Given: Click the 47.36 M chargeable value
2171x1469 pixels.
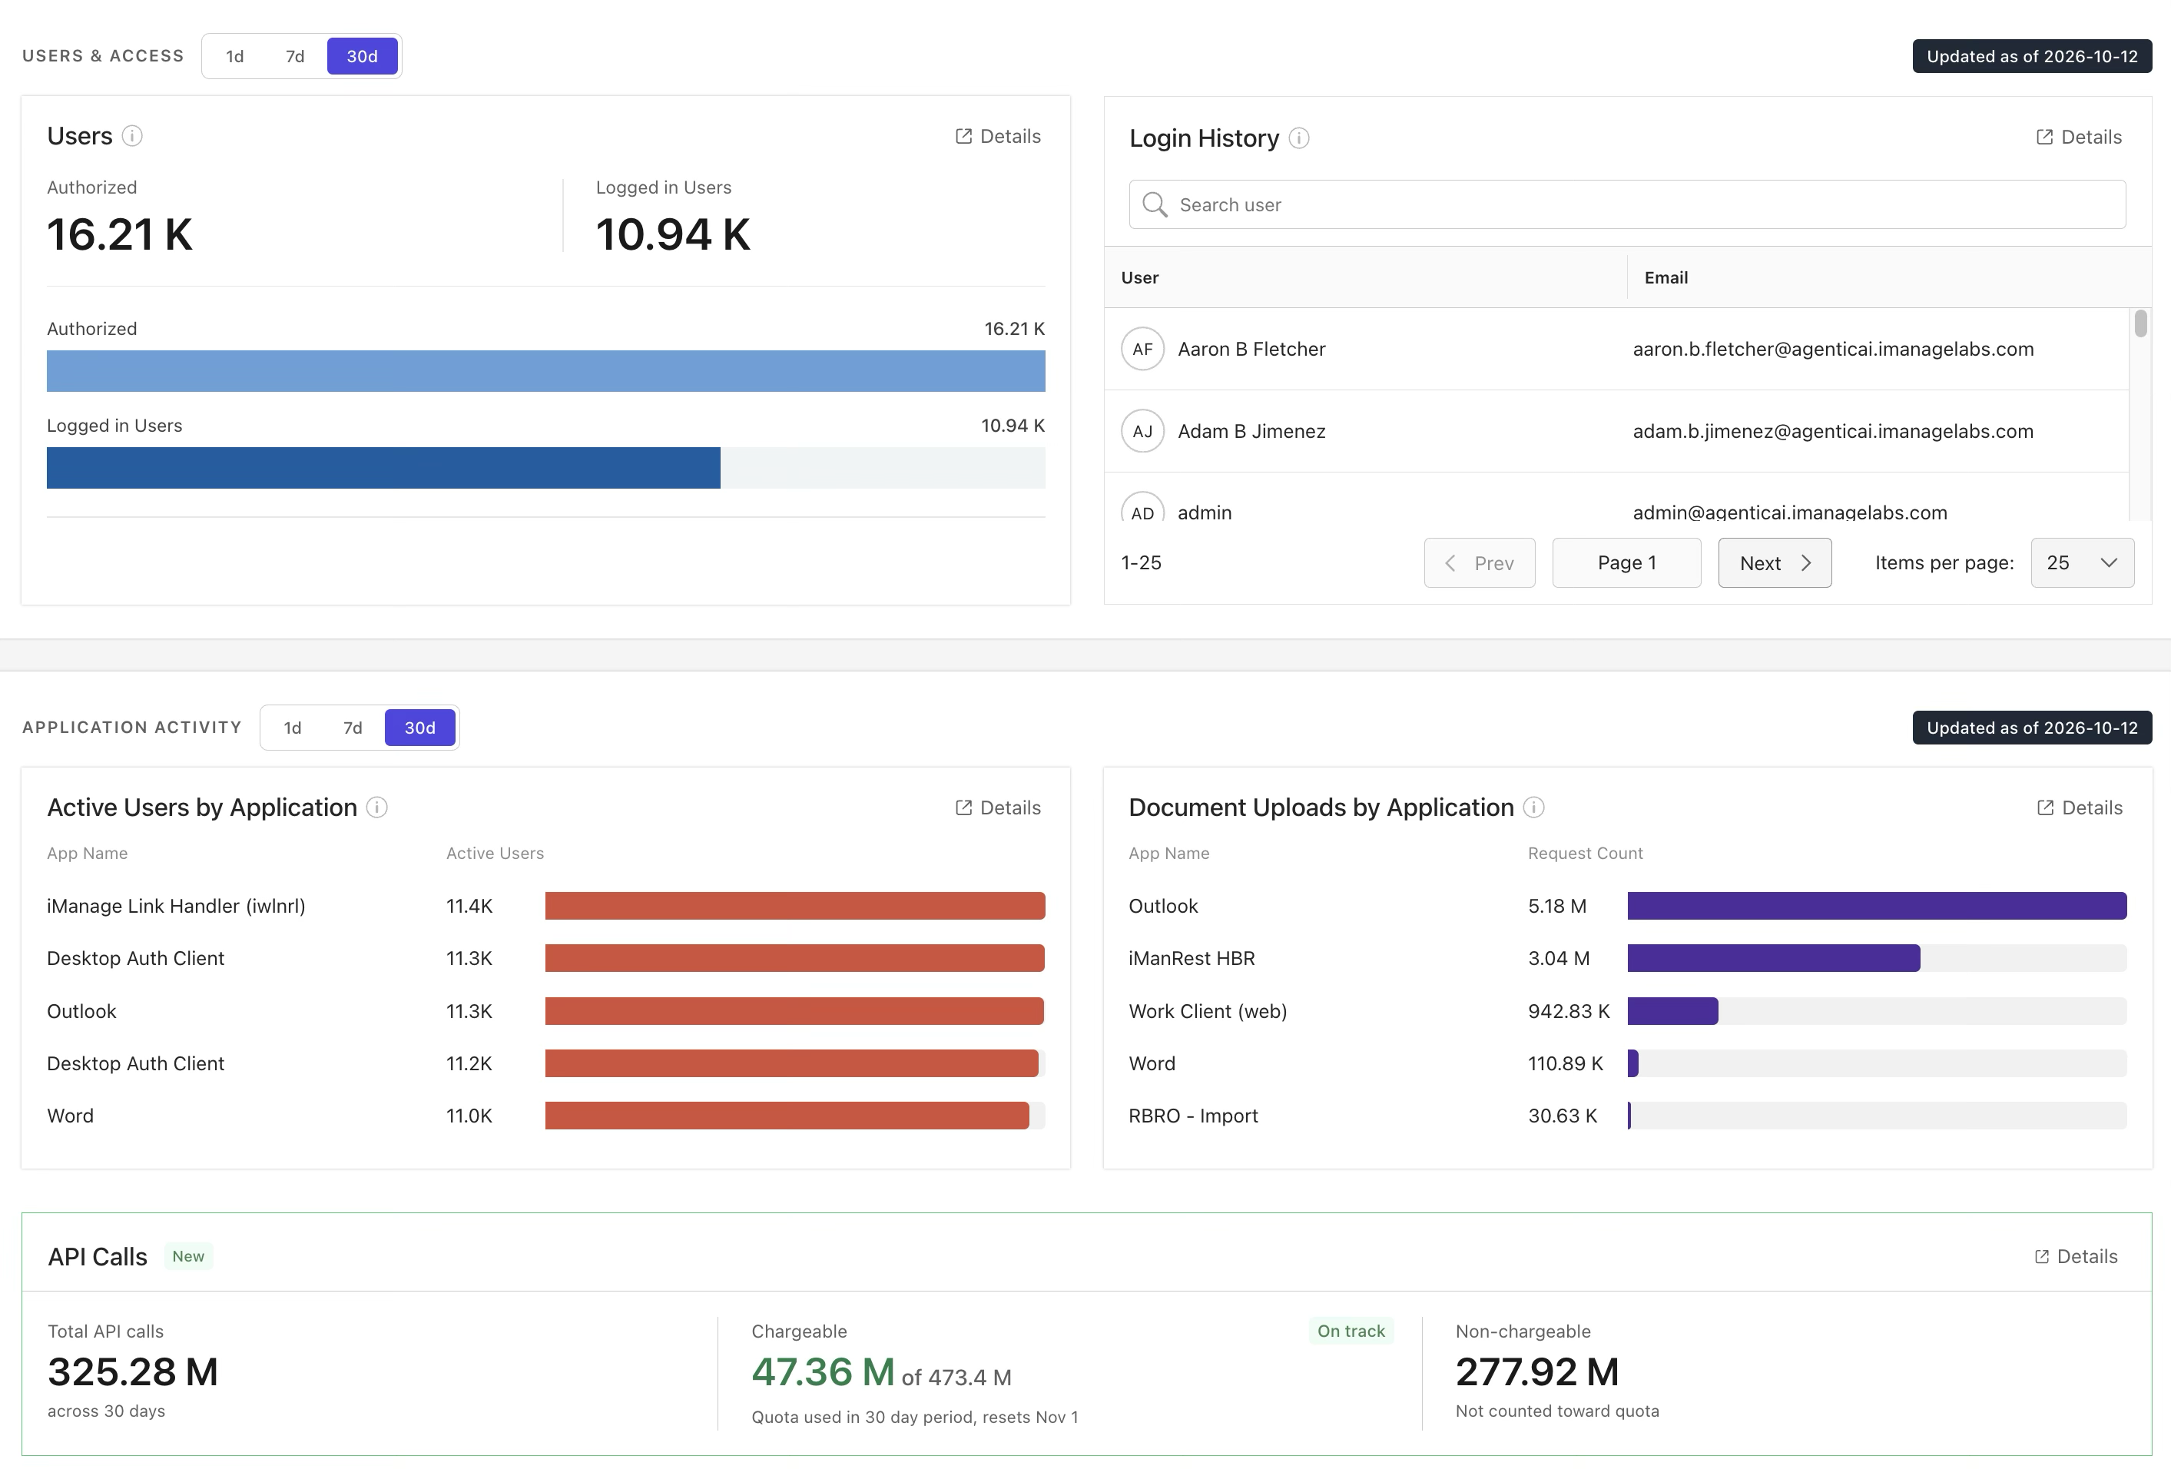Looking at the screenshot, I should tap(823, 1372).
